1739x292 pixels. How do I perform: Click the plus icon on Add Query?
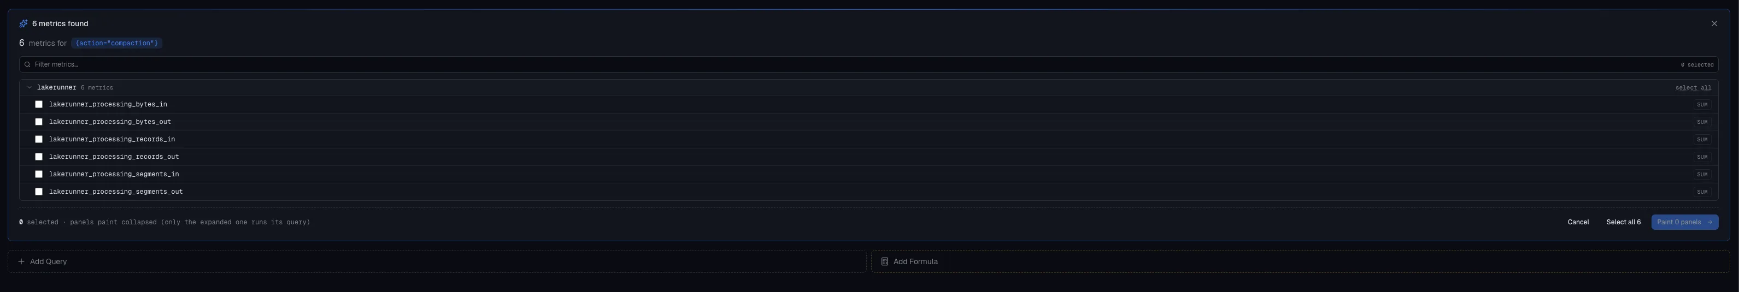coord(21,261)
